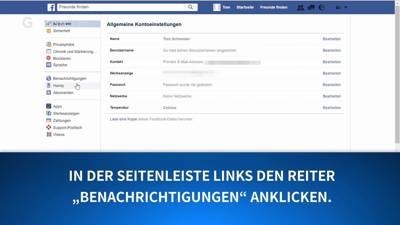Image resolution: width=400 pixels, height=225 pixels.
Task: Click the Freunde finden search field
Action: [x=120, y=7]
